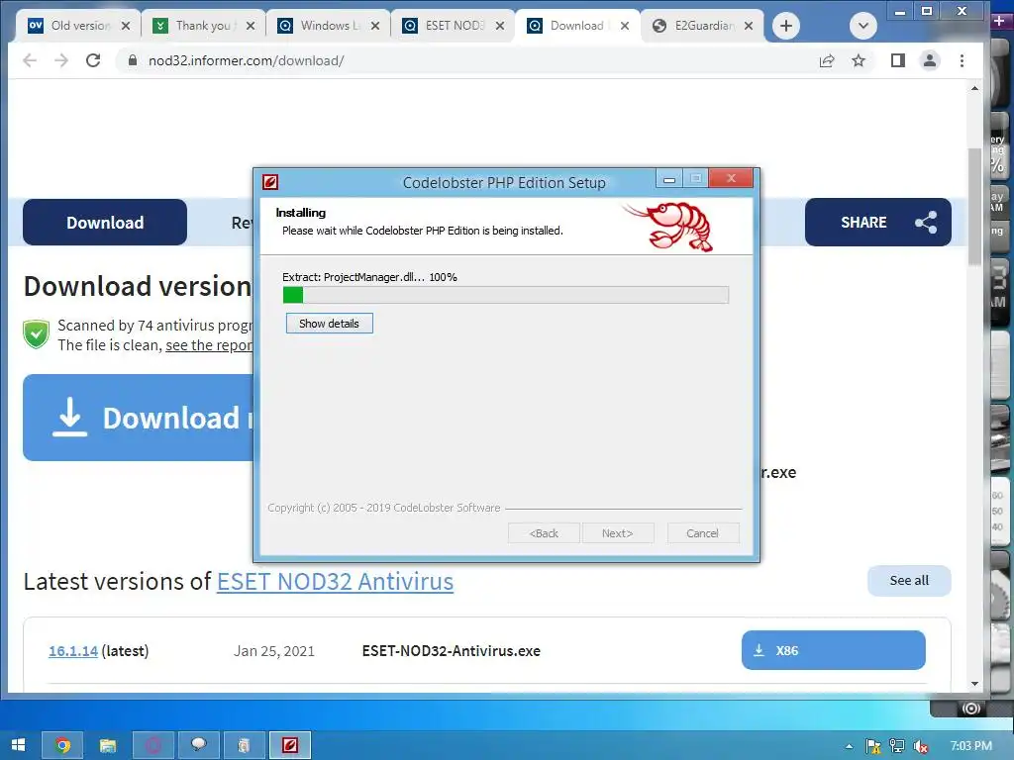Bookmark this page with the star
The height and width of the screenshot is (760, 1014).
pos(859,60)
